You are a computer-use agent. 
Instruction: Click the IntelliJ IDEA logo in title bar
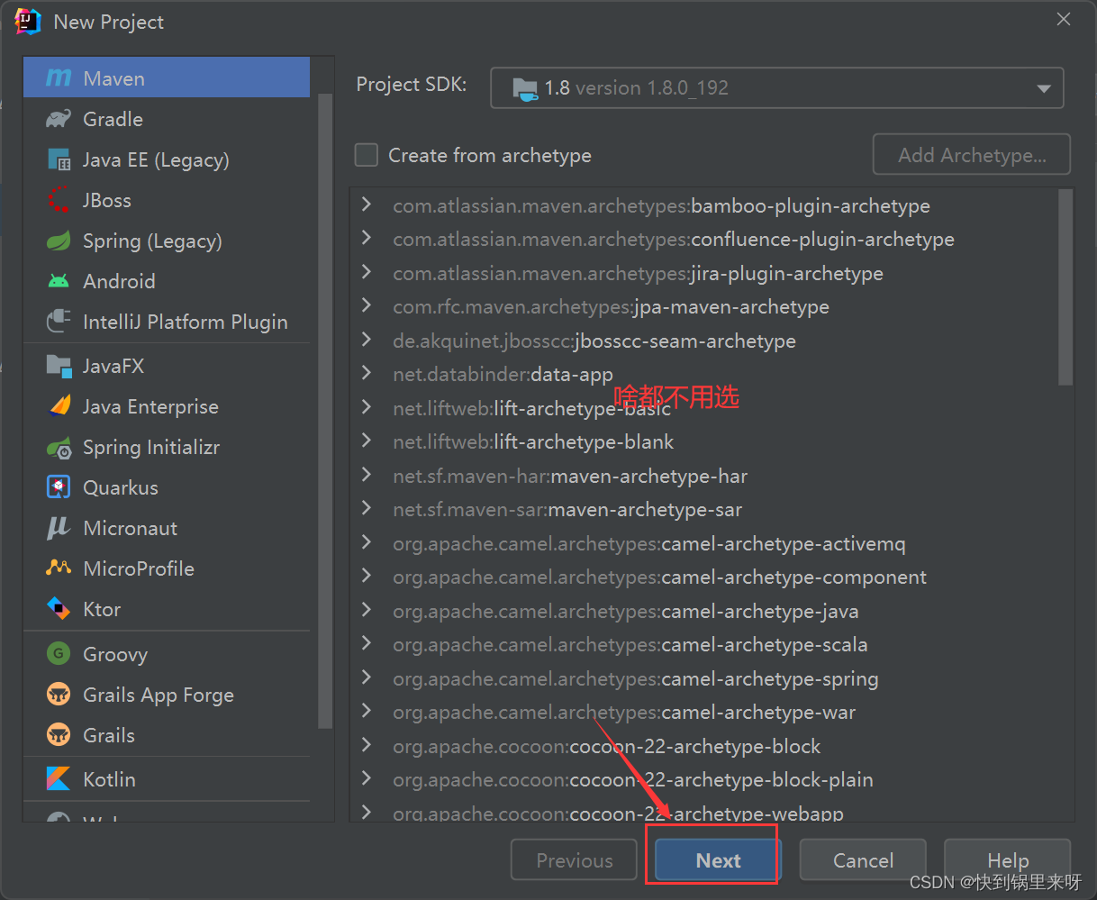coord(28,22)
